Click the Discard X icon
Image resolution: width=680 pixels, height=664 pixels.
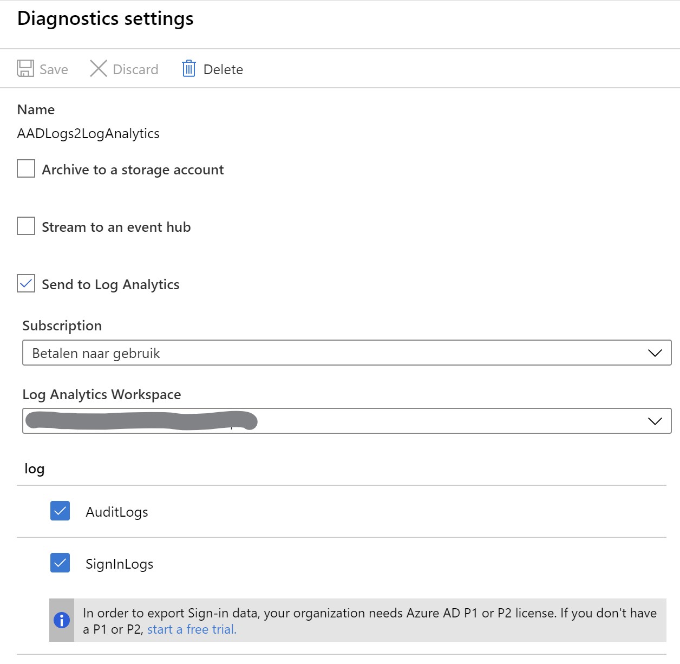point(99,68)
